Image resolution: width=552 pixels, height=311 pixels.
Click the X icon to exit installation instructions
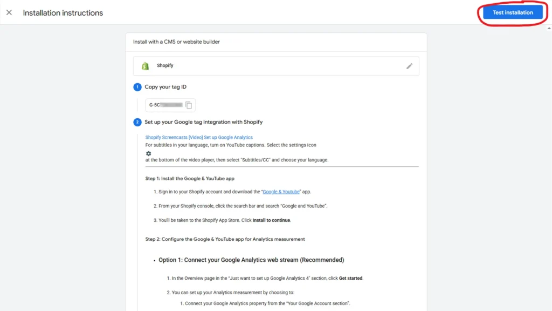point(9,12)
